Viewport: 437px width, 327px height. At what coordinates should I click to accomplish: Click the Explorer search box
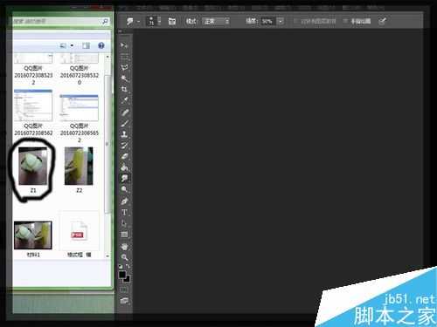click(x=56, y=21)
